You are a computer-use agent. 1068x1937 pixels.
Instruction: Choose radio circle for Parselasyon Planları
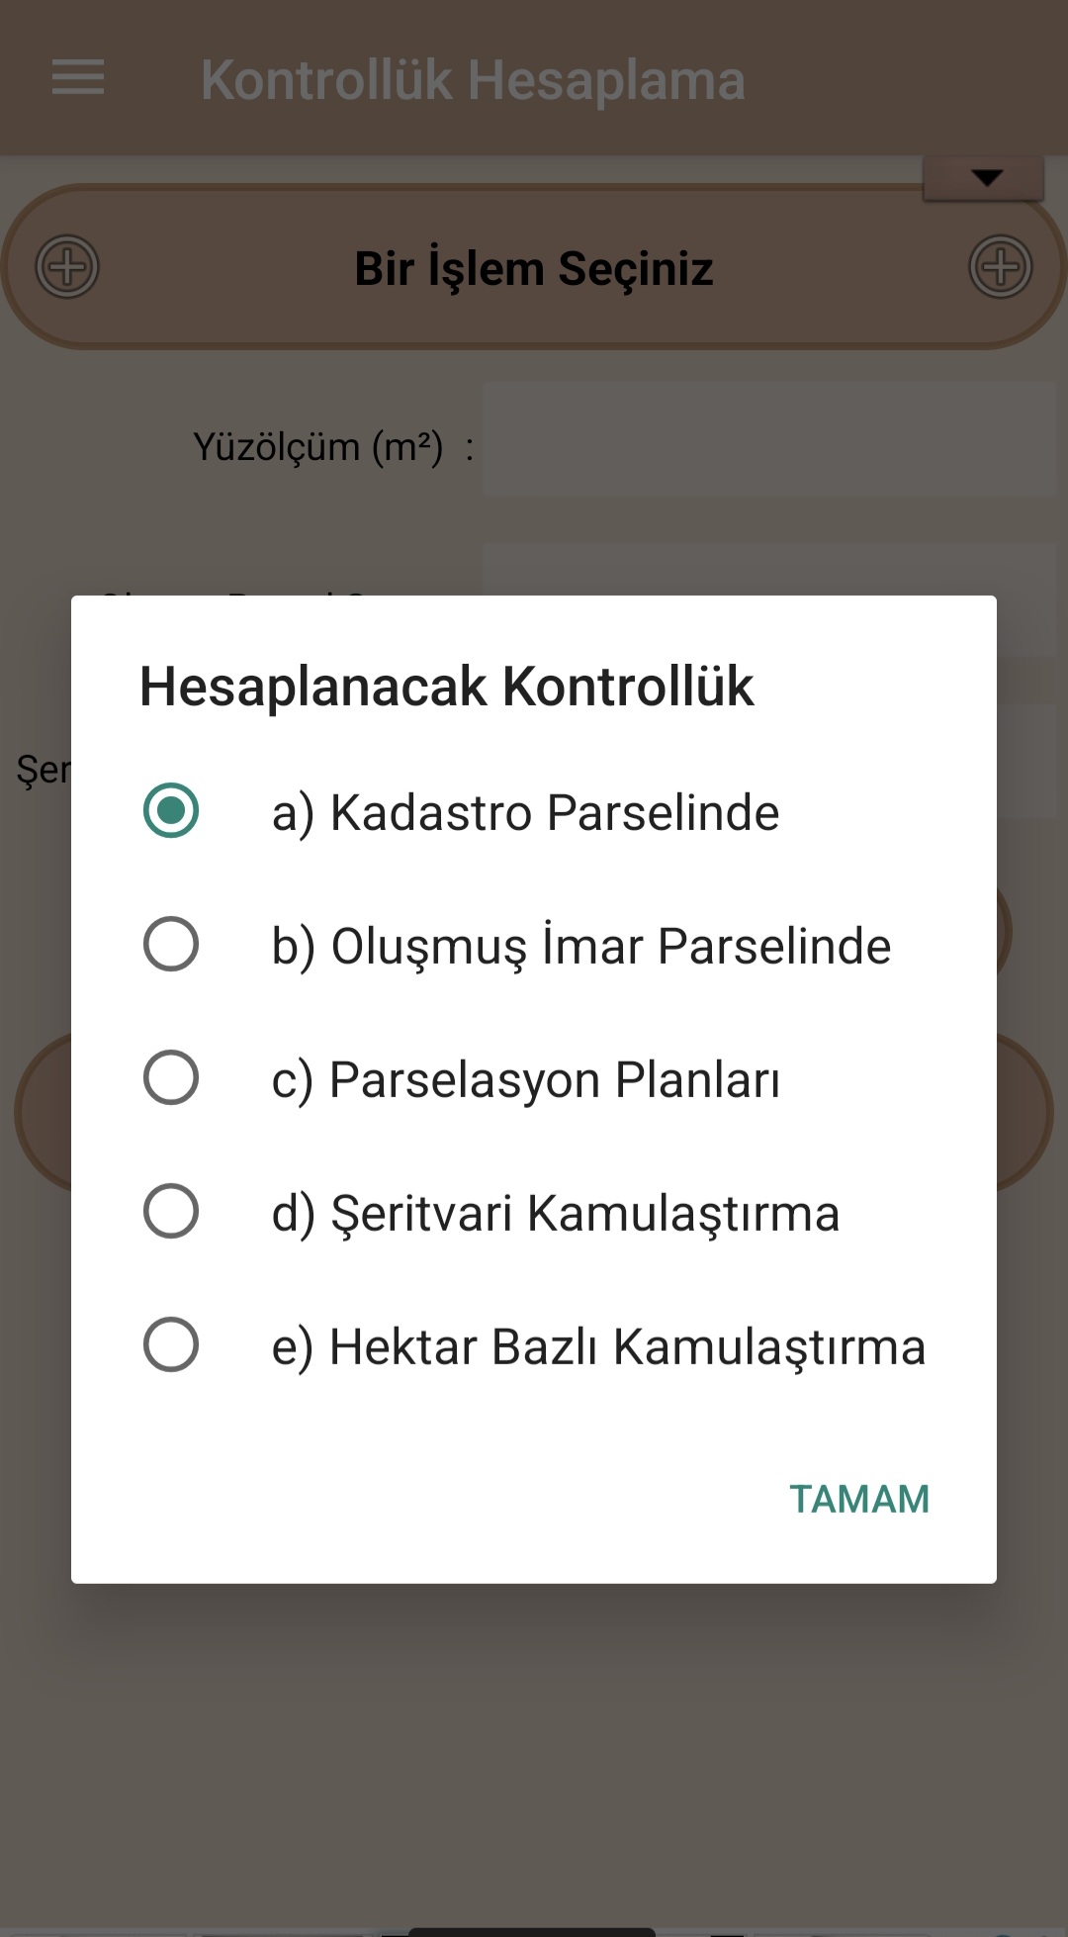pos(171,1077)
